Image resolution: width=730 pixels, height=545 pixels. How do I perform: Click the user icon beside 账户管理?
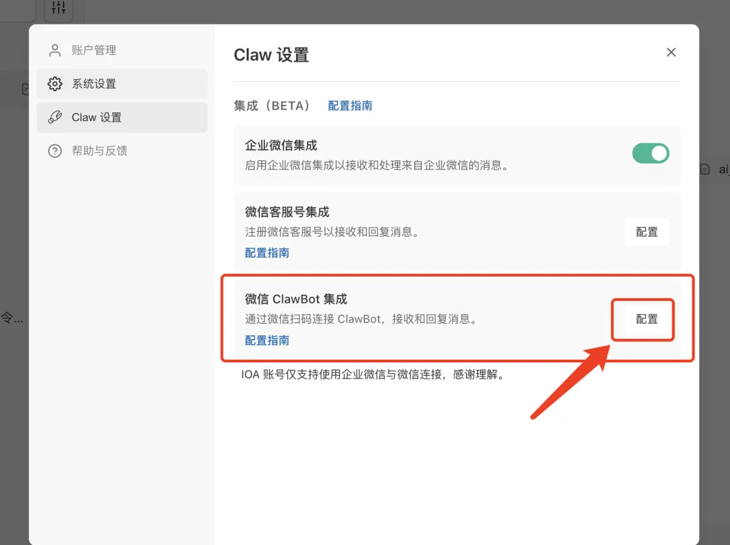pyautogui.click(x=55, y=50)
